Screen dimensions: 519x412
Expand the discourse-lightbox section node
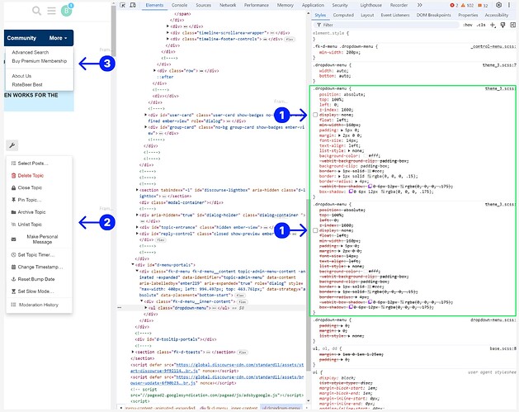(x=137, y=190)
